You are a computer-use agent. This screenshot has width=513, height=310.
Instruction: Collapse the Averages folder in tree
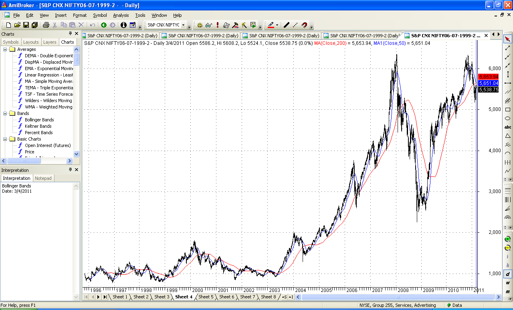pyautogui.click(x=5, y=49)
